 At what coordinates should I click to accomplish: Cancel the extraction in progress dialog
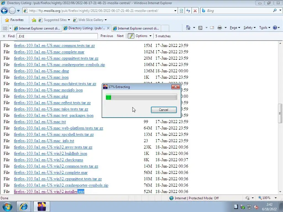[x=164, y=110]
